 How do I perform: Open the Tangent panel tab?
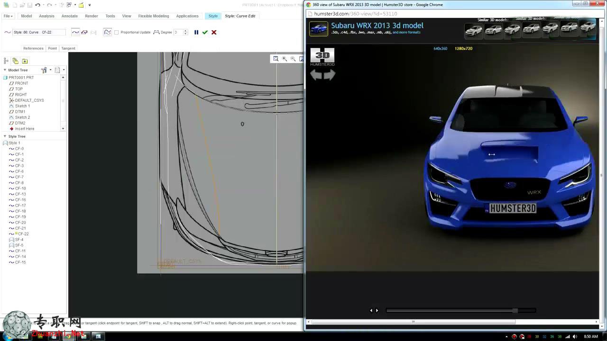(x=68, y=48)
